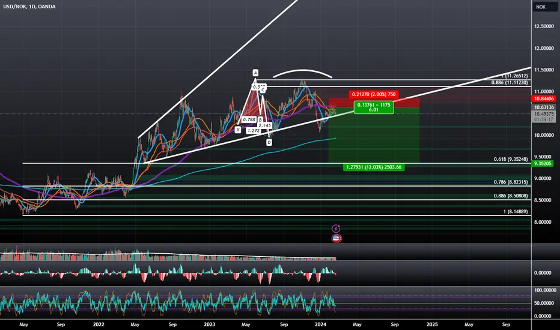The height and width of the screenshot is (330, 560).
Task: Click the US flag economic event icon
Action: click(x=336, y=238)
